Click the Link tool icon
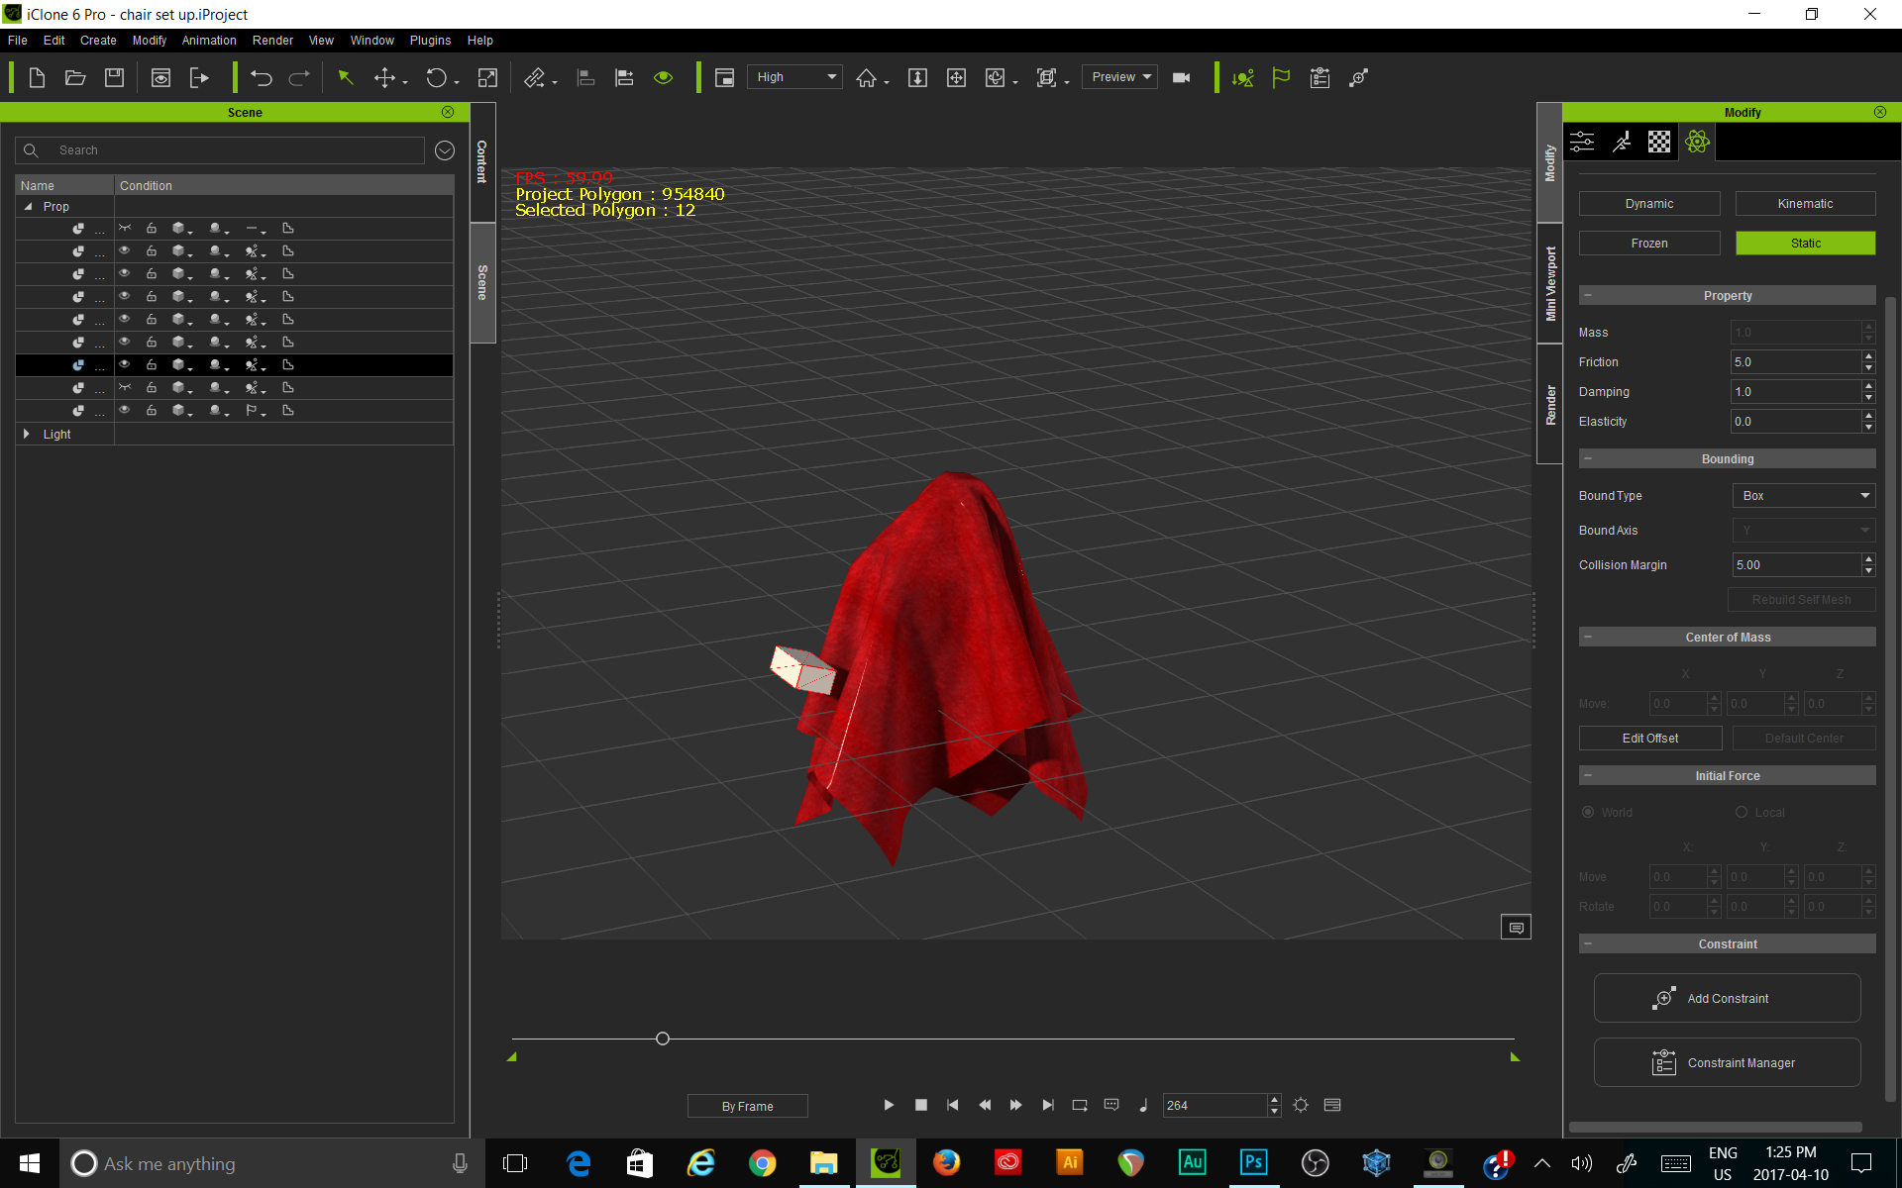1902x1188 pixels. click(x=535, y=77)
